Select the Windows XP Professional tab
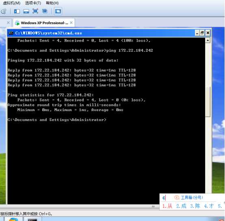The image size is (225, 221). point(44,23)
